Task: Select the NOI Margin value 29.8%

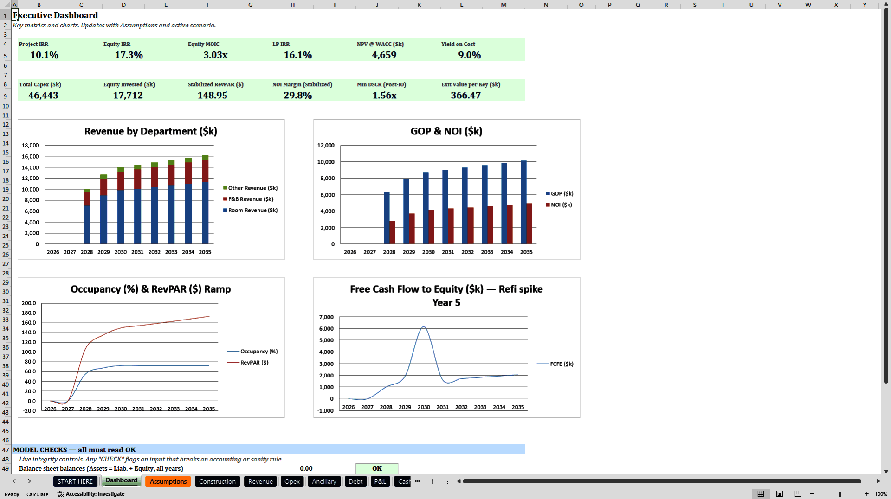Action: click(x=297, y=96)
